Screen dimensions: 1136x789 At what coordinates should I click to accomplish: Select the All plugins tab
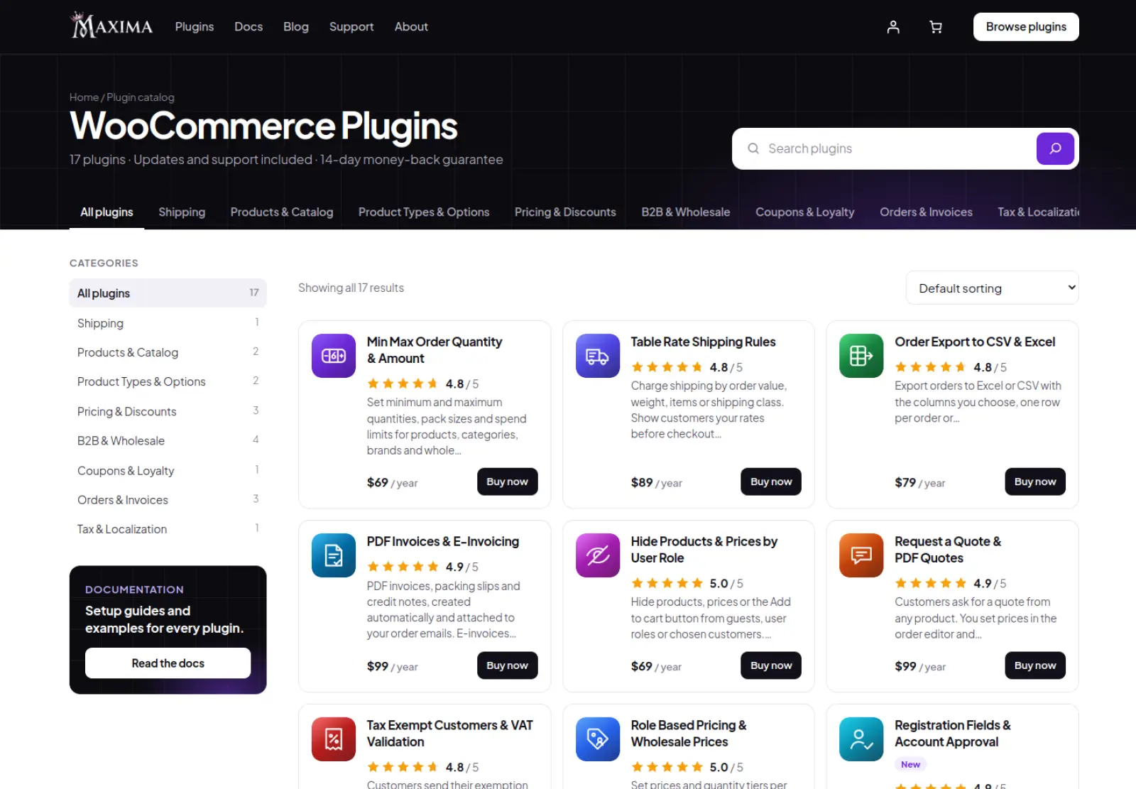click(106, 212)
